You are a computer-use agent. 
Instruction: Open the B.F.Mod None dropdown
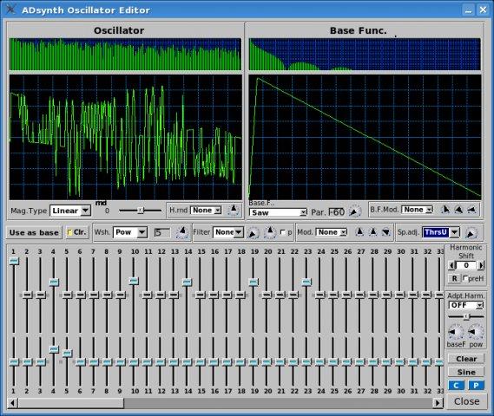coord(417,210)
